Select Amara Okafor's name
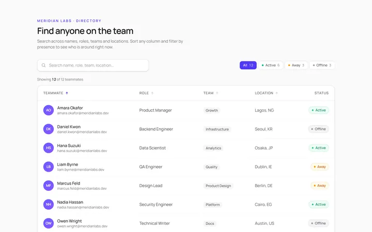 [70, 108]
